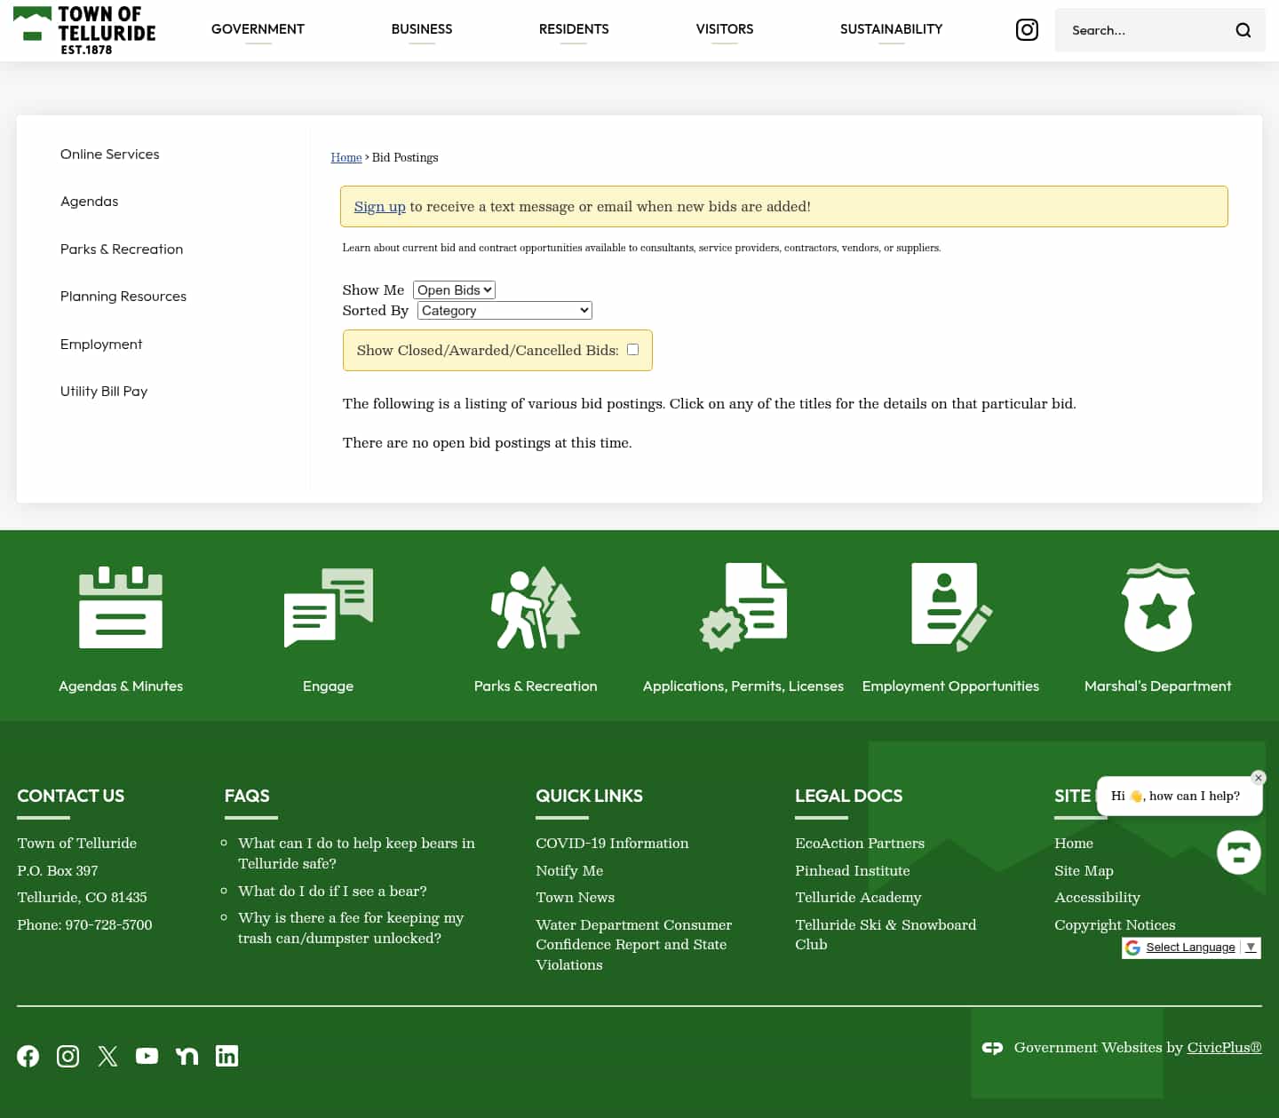Screen dimensions: 1279x1118
Task: Open the Applications, Permits, Licenses icon
Action: (743, 607)
